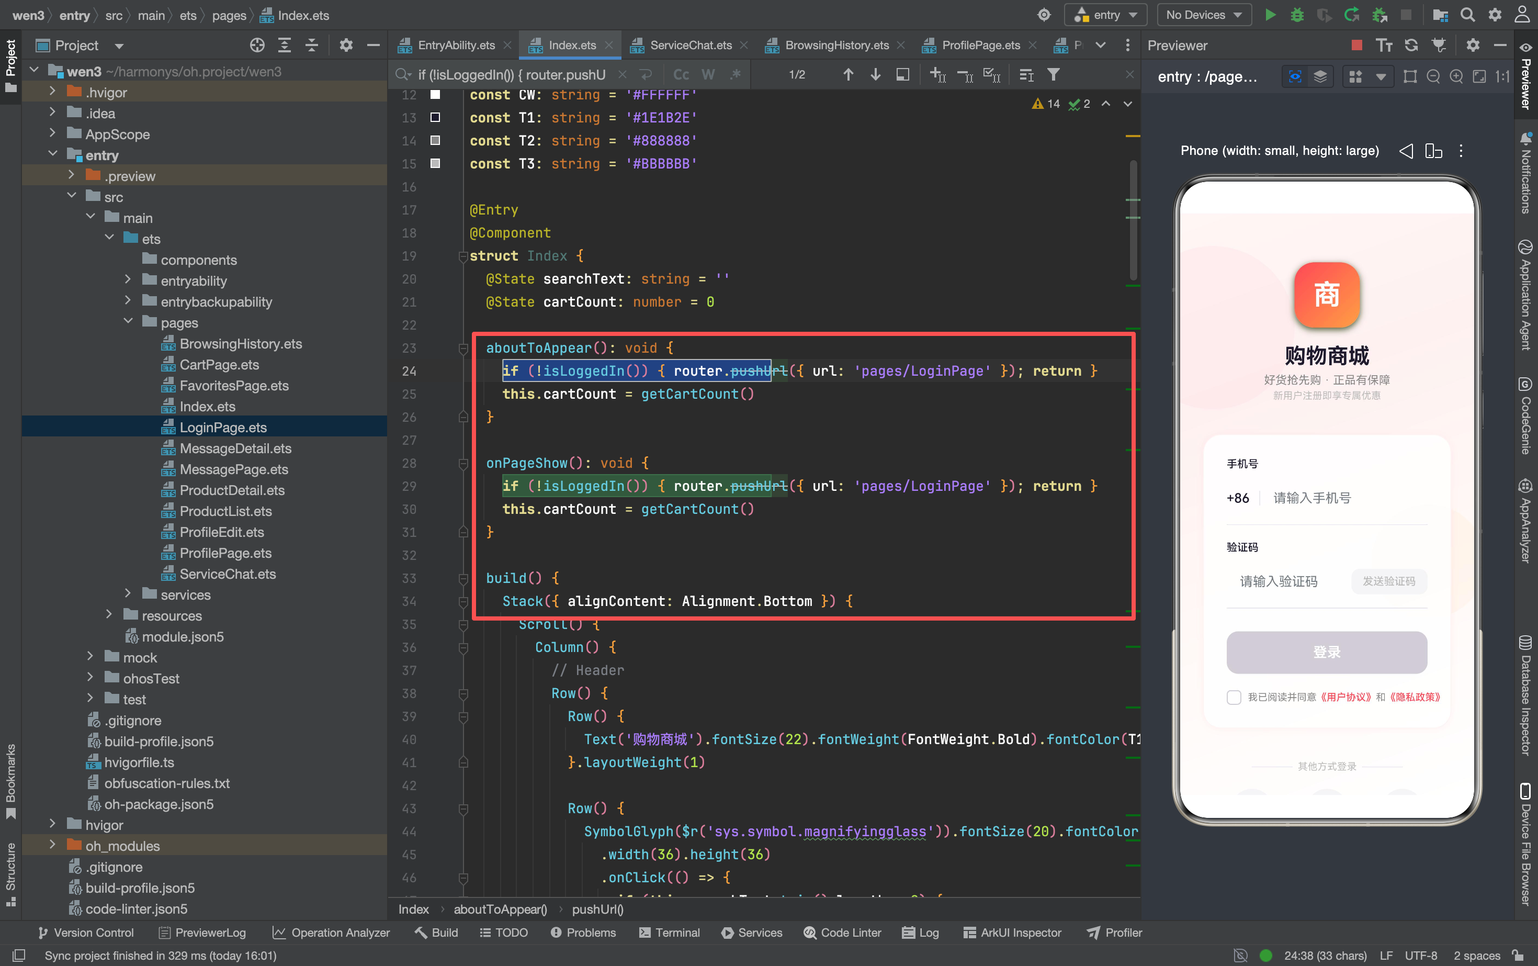Zoom in the preview
Screen dimensions: 1538x966
pyautogui.click(x=1455, y=77)
